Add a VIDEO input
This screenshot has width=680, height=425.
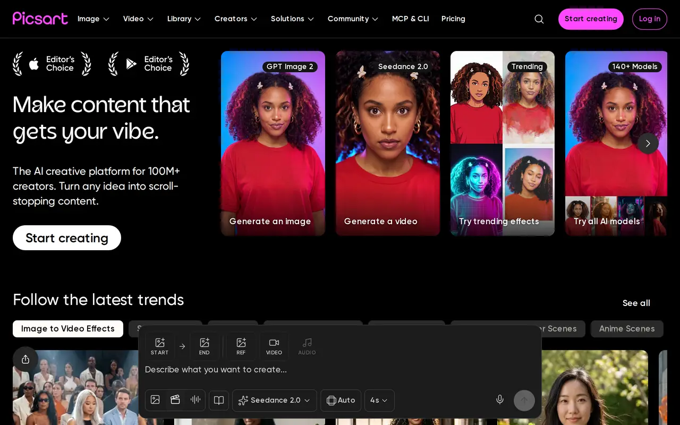coord(274,346)
